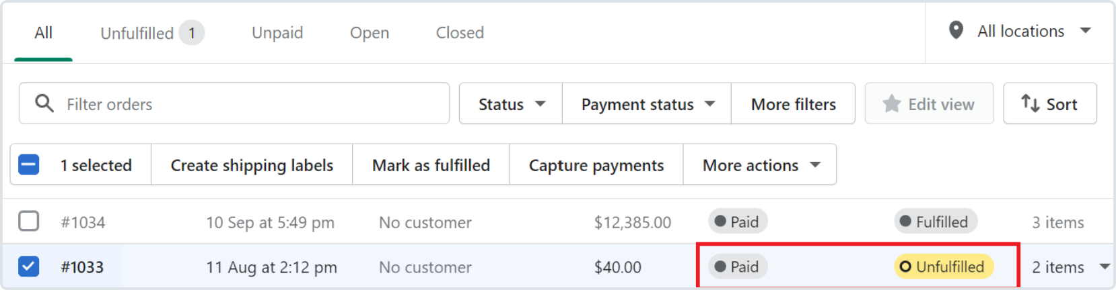The height and width of the screenshot is (290, 1116).
Task: Check the box for order #1034
Action: pos(28,221)
